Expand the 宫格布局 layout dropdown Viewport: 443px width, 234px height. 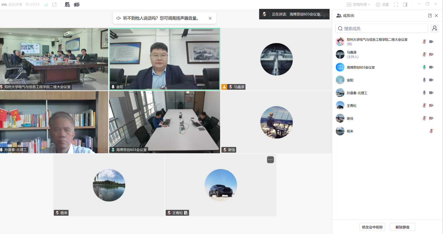358,5
